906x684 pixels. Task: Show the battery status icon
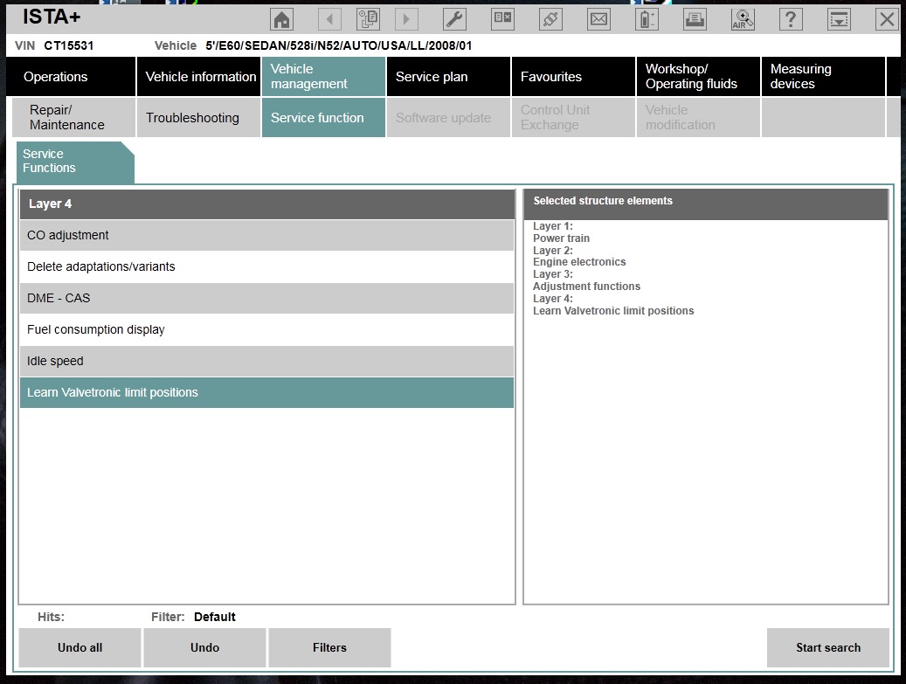[647, 19]
